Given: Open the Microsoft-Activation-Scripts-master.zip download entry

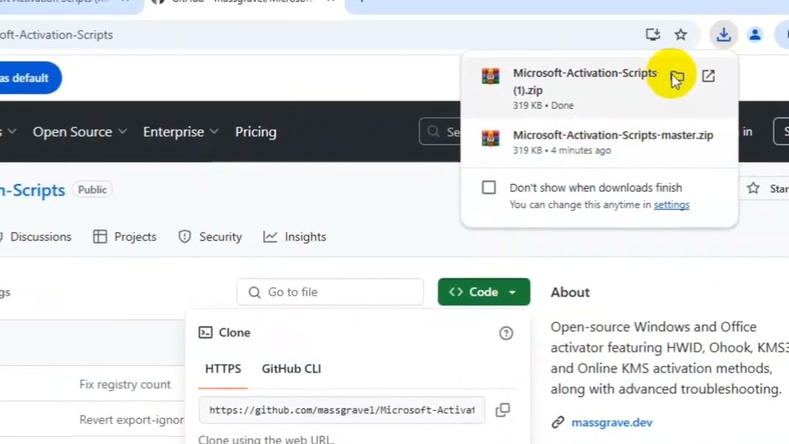Looking at the screenshot, I should coord(599,142).
